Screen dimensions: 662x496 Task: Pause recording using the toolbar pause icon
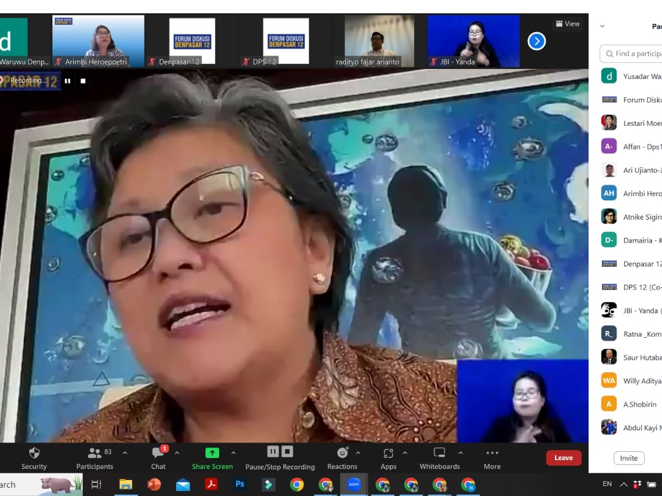tap(273, 451)
